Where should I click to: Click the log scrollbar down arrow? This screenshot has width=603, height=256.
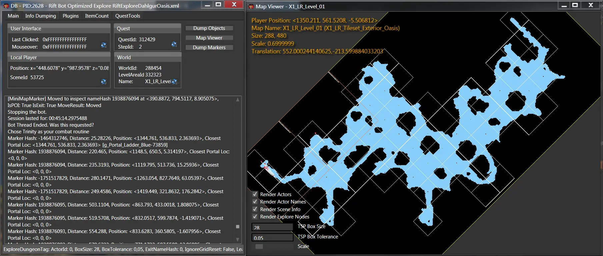click(x=238, y=239)
